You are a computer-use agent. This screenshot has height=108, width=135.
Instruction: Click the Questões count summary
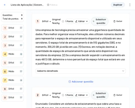12,15
